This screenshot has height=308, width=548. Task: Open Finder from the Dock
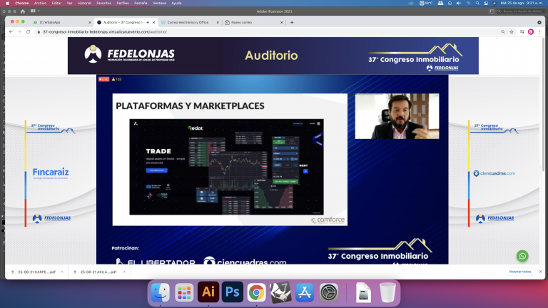click(161, 292)
